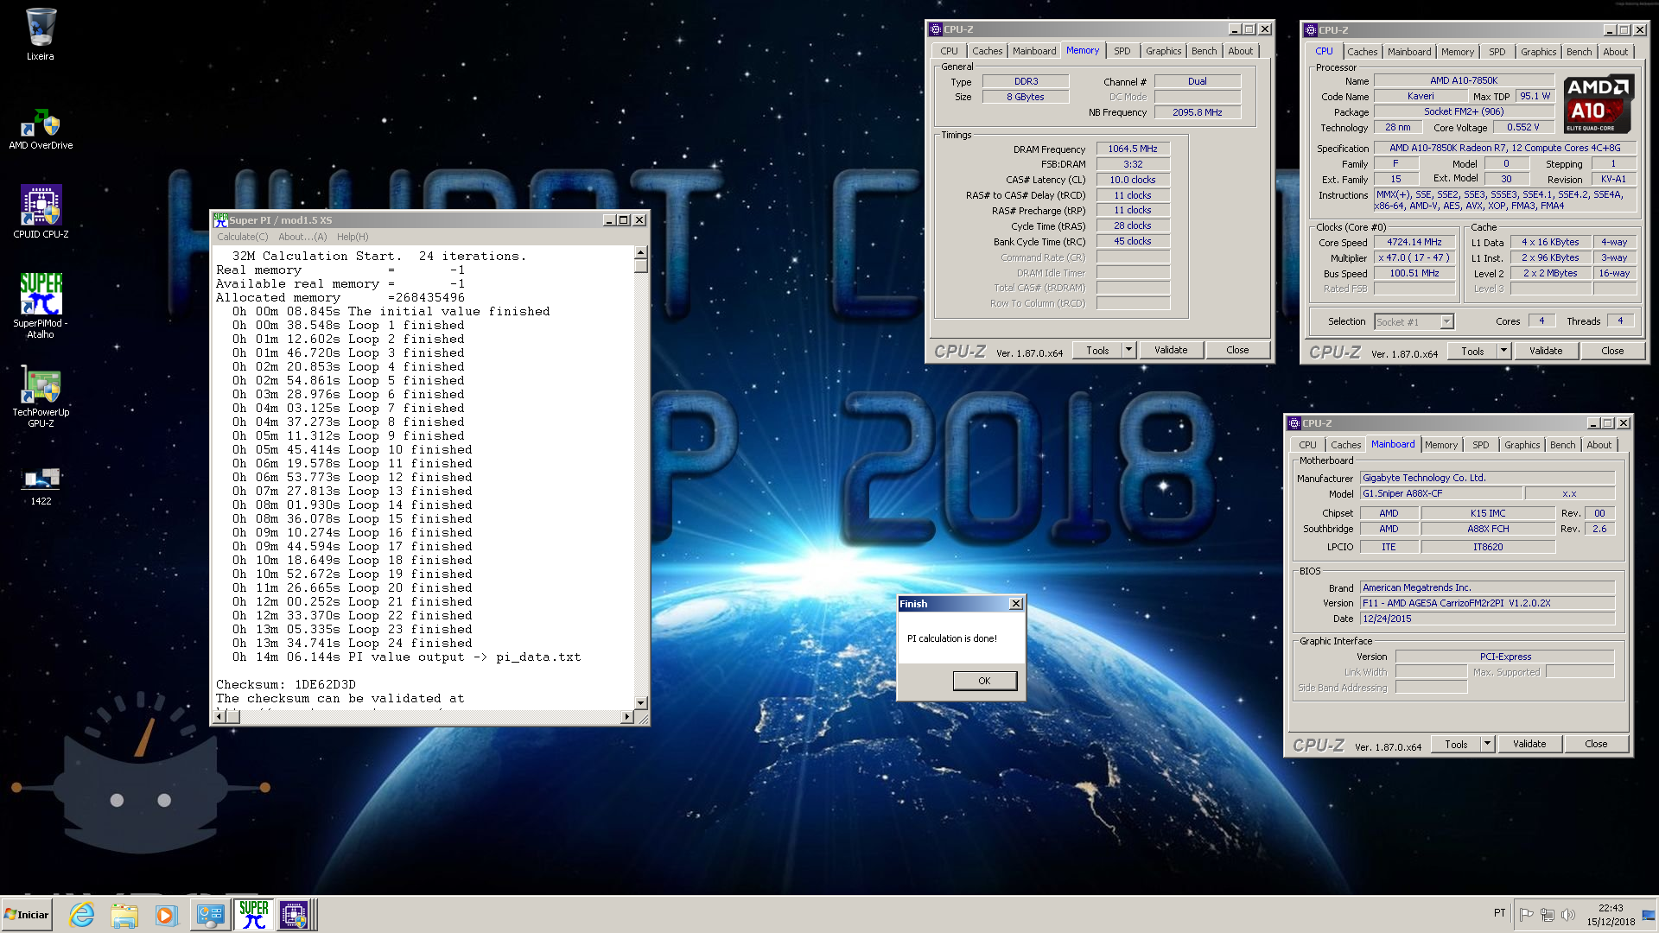Select Graphics tab in Mainboard CPU-Z window
Screen dimensions: 1659x933
(x=1522, y=445)
